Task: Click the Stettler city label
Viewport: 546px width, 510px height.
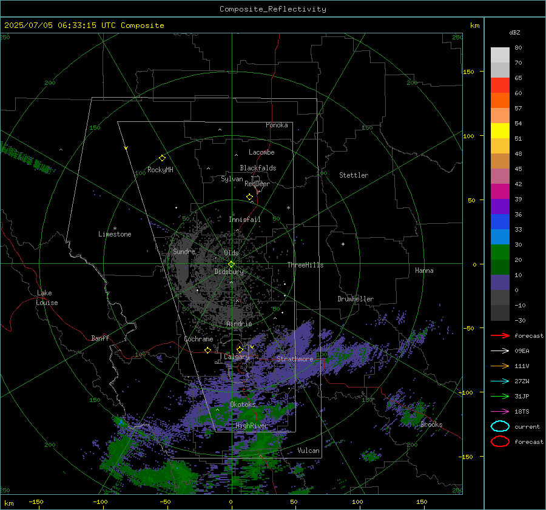Action: 354,175
